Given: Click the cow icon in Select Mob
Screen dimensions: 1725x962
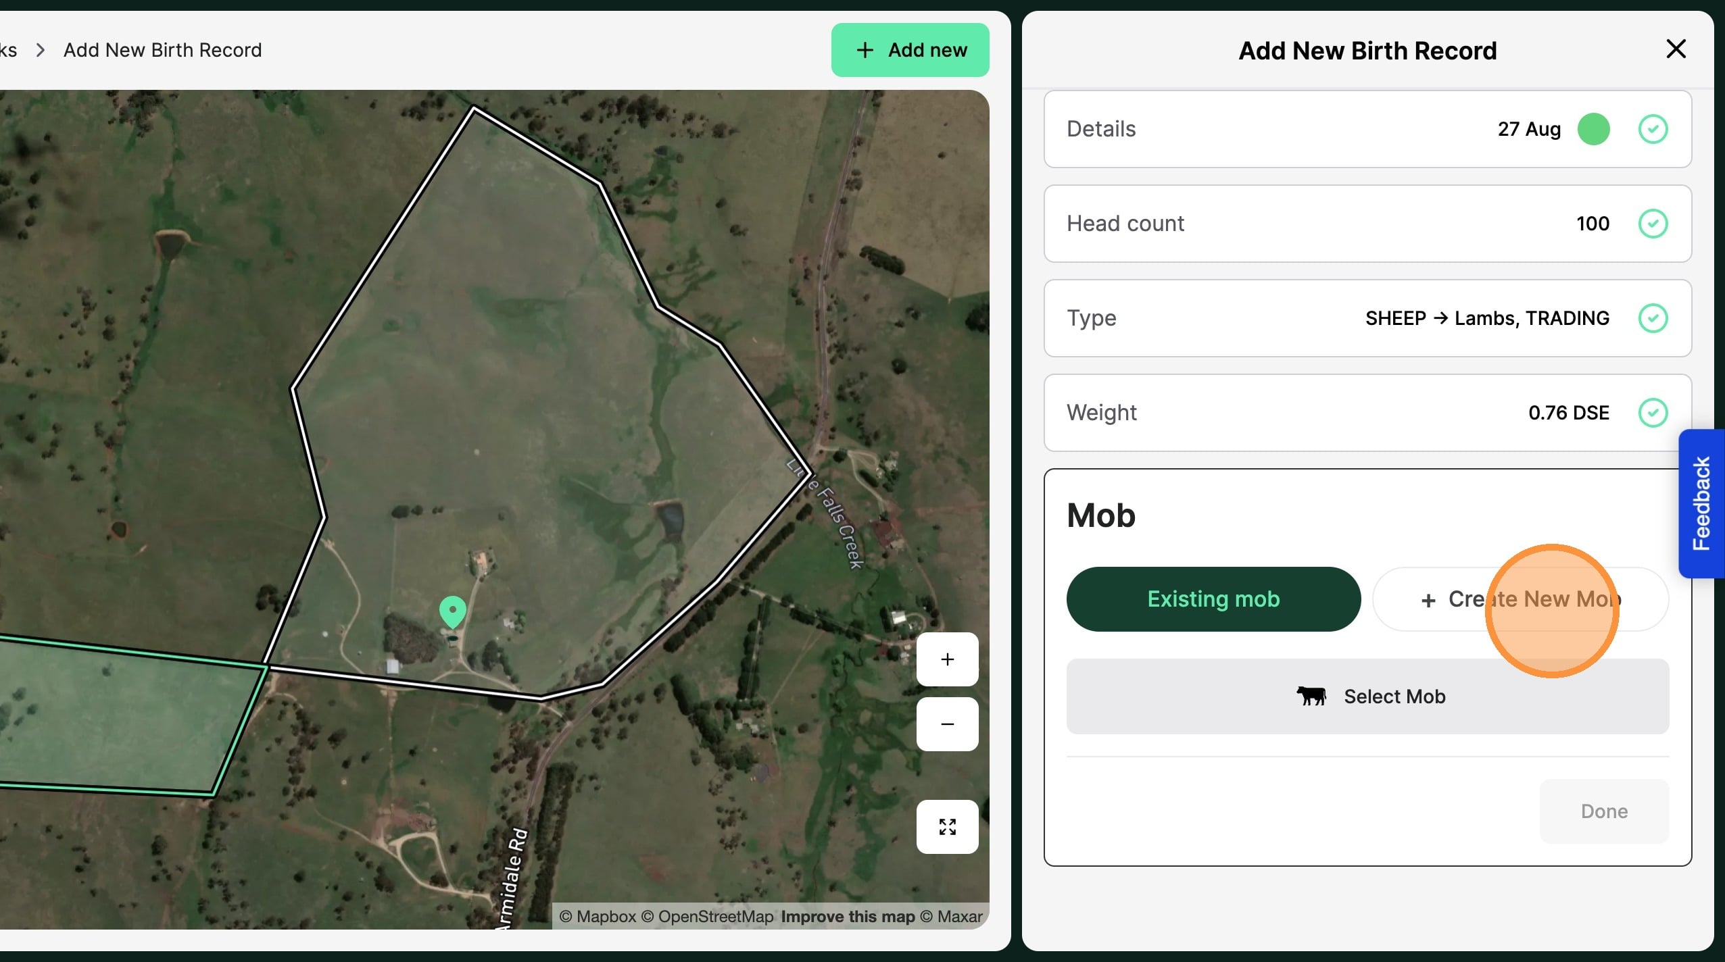Looking at the screenshot, I should pyautogui.click(x=1311, y=696).
